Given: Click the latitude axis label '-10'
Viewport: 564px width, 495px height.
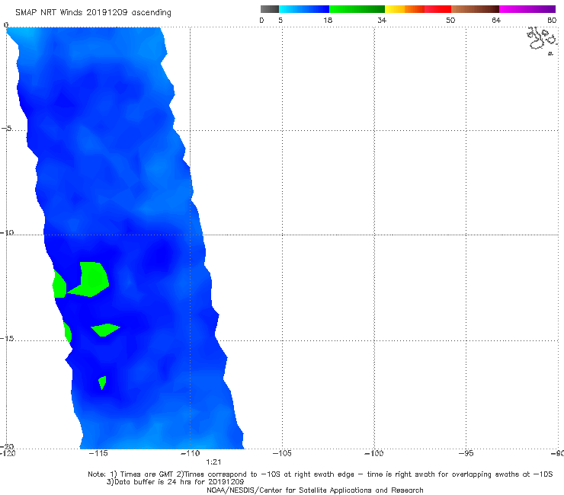Looking at the screenshot, I should (x=7, y=232).
